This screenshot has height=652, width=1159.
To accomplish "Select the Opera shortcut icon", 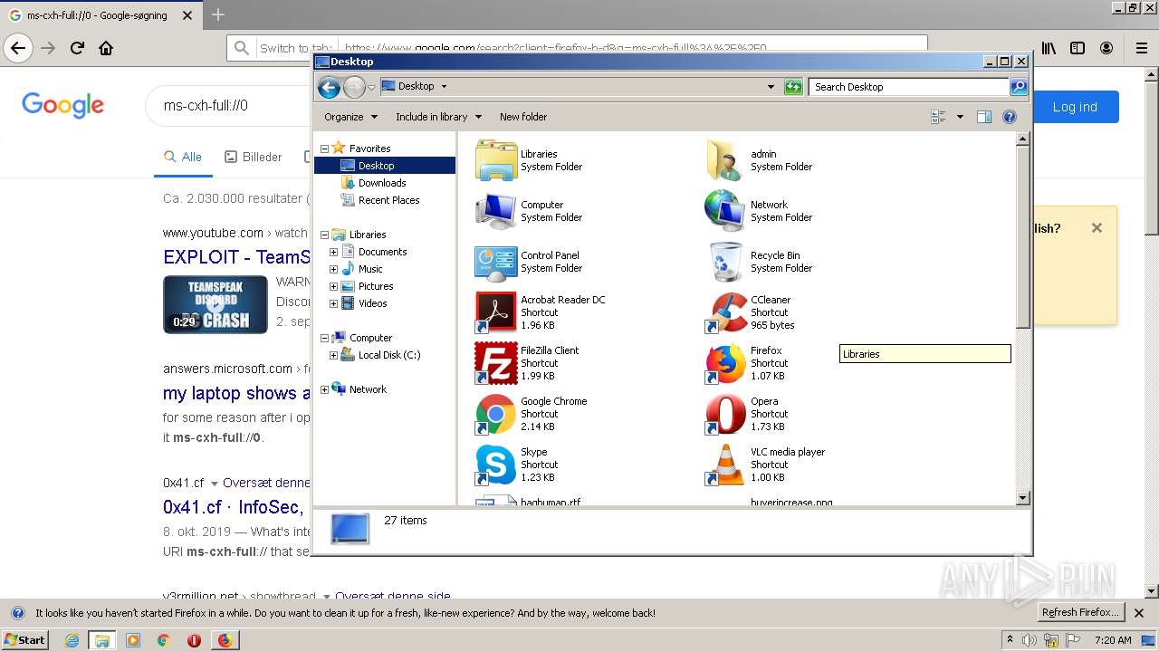I will 725,414.
